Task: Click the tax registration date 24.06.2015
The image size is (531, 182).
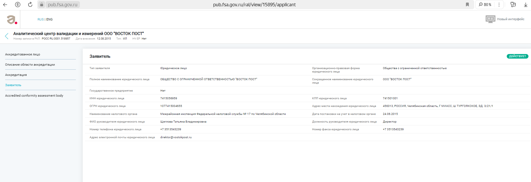Action: click(x=390, y=114)
